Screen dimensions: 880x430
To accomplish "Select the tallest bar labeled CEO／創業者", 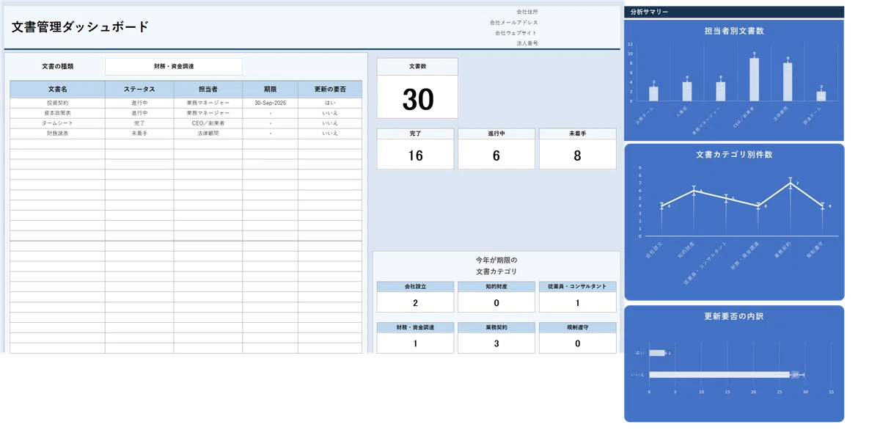I will tap(754, 79).
